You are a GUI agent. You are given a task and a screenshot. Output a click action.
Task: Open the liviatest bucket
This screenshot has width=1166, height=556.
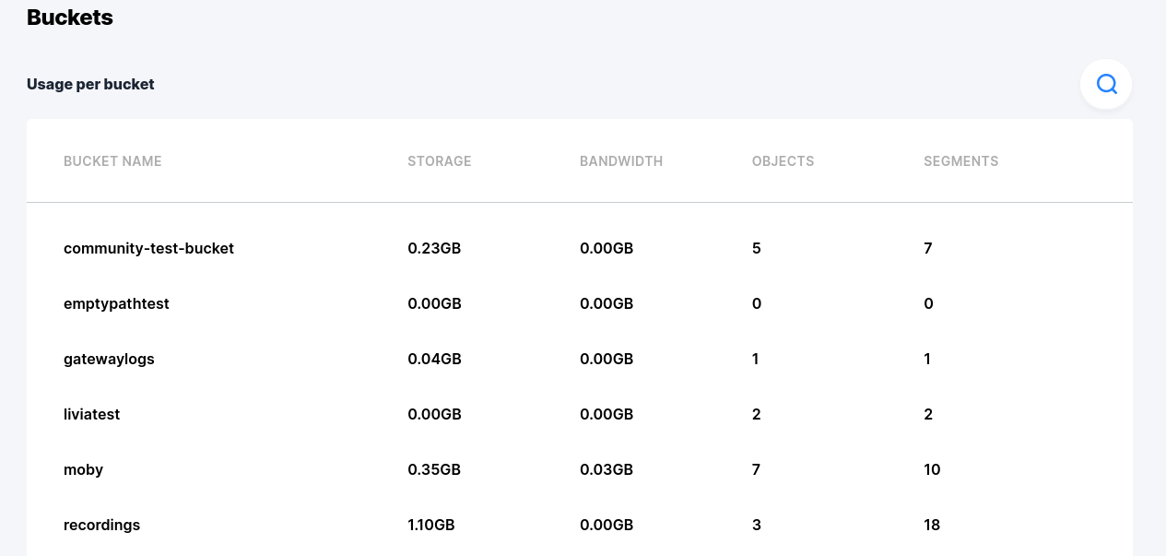tap(92, 414)
